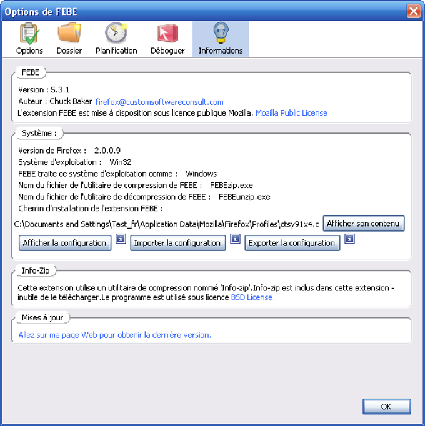
Task: Follow the Allez sur ma page Web link
Action: point(115,335)
